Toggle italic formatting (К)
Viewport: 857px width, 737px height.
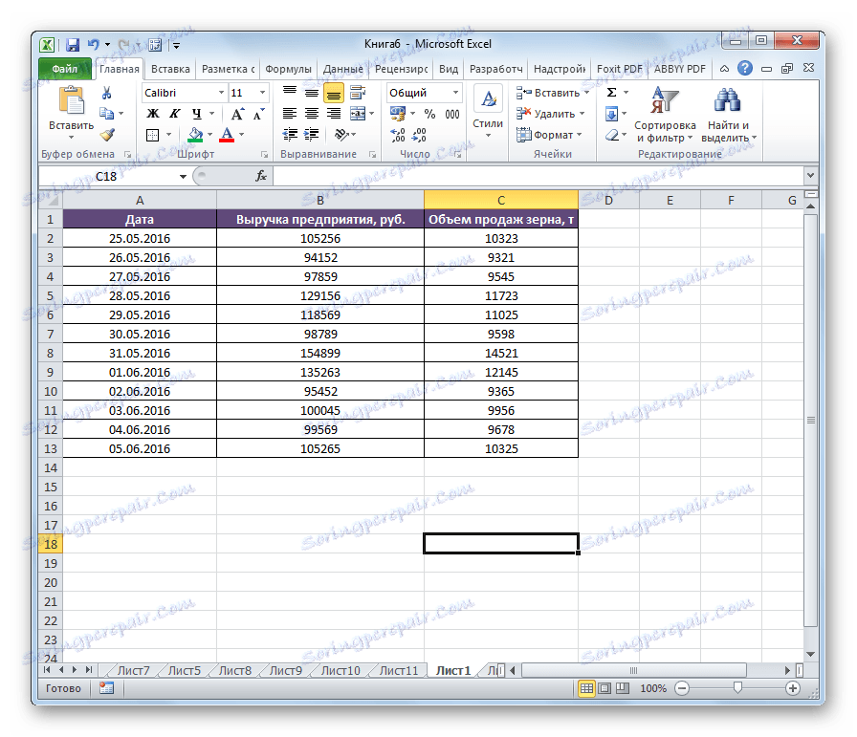coord(174,114)
